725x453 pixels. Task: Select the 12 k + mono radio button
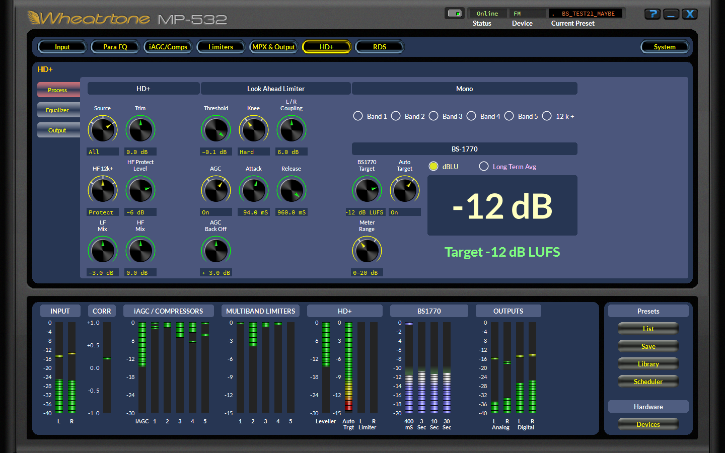[547, 116]
